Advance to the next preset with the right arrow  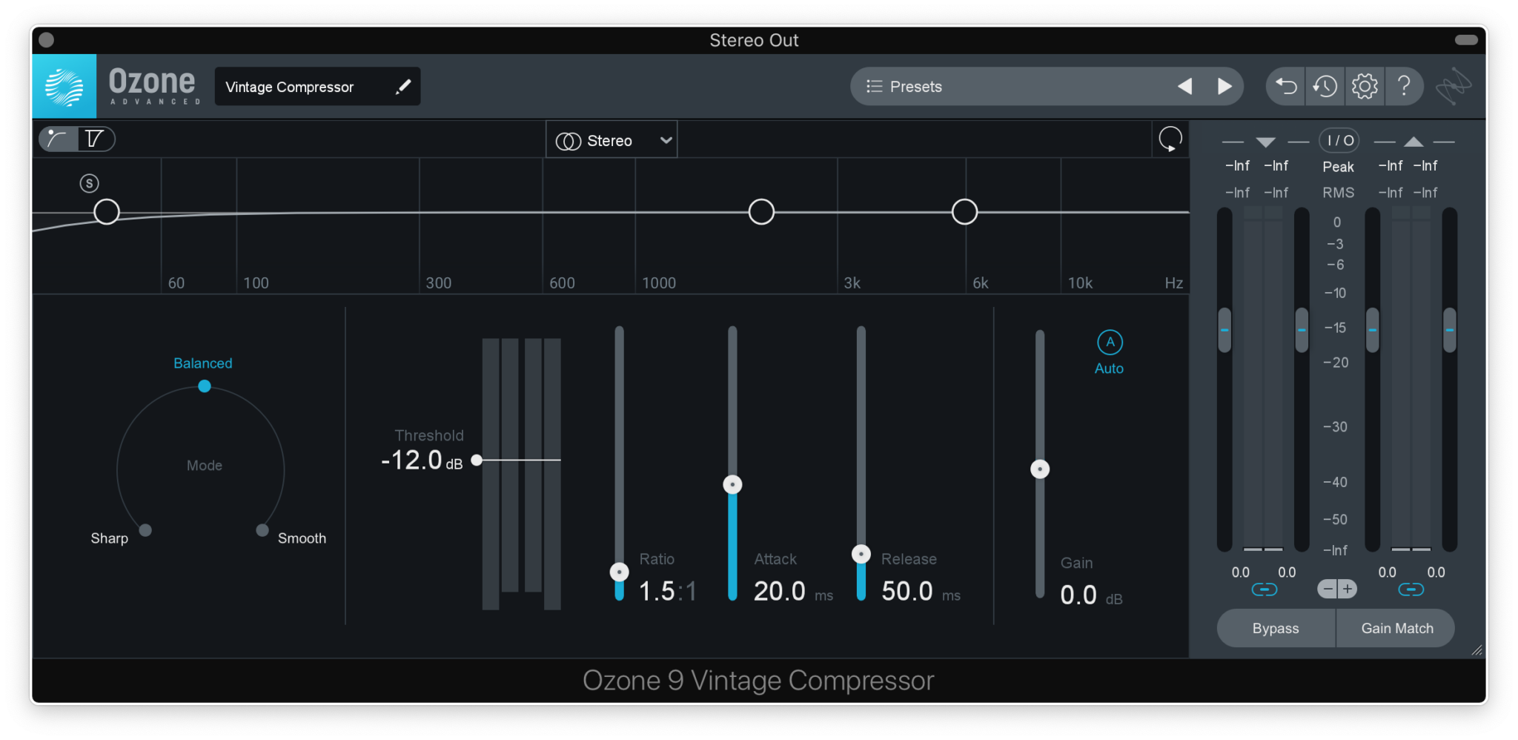[x=1224, y=86]
